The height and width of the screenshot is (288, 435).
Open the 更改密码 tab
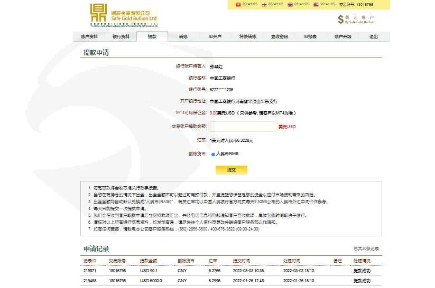280,36
